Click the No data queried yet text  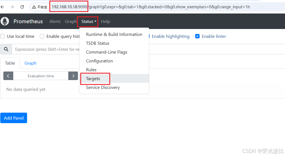(26, 89)
